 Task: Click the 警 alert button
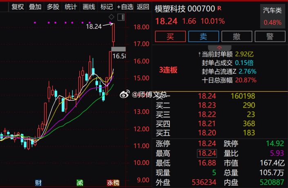[270, 36]
